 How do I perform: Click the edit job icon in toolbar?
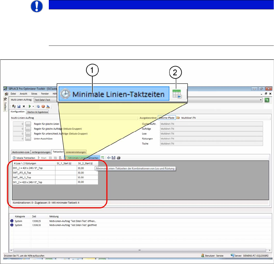[14, 106]
